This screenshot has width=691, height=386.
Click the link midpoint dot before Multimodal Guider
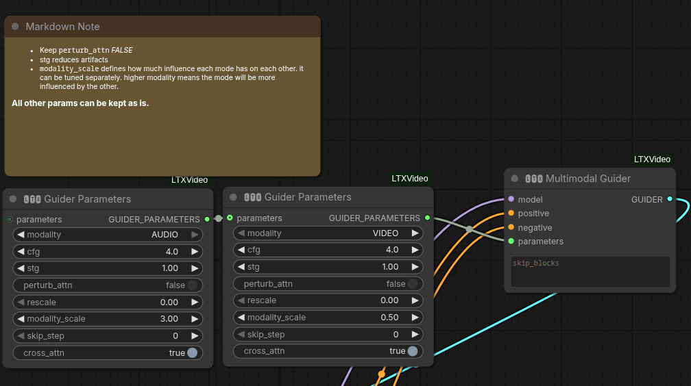click(470, 229)
